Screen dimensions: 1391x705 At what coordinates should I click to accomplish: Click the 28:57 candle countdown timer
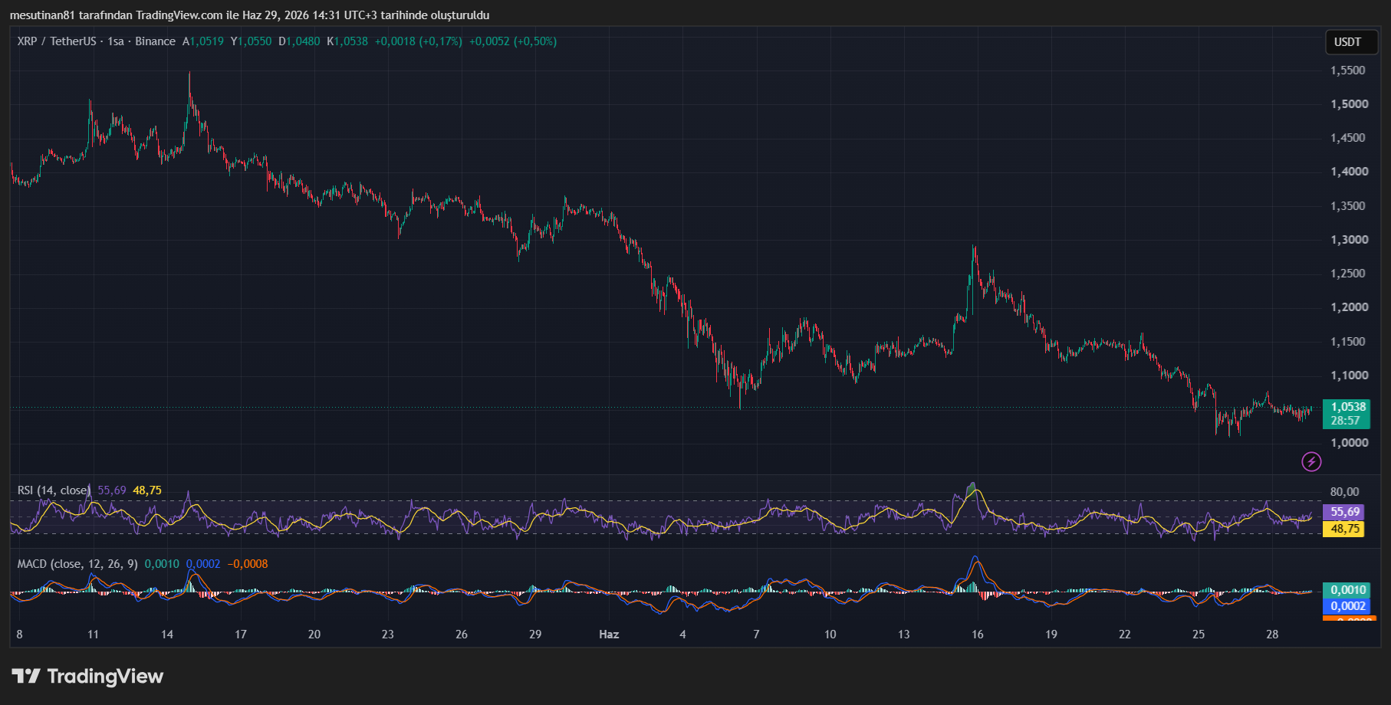pos(1345,421)
